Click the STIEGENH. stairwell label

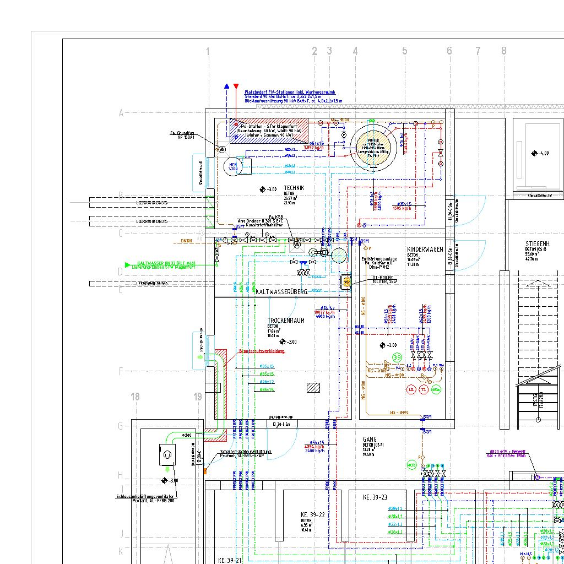click(x=538, y=243)
